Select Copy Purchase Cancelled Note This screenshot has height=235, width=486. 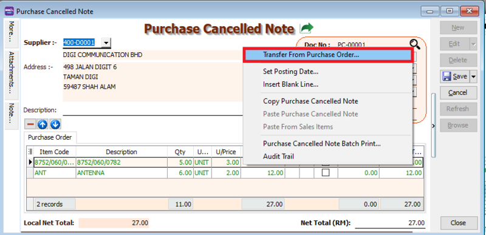coord(310,101)
